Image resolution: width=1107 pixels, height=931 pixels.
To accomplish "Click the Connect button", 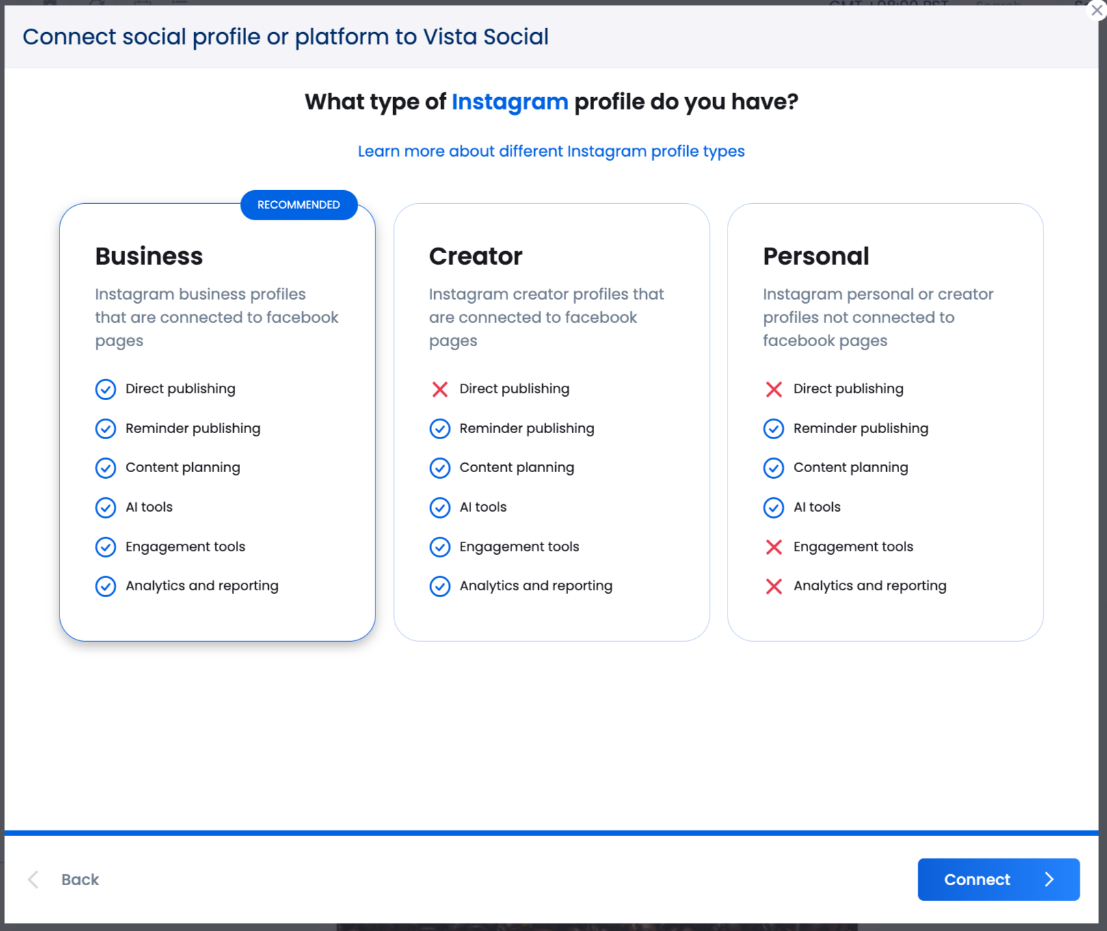I will pyautogui.click(x=998, y=880).
